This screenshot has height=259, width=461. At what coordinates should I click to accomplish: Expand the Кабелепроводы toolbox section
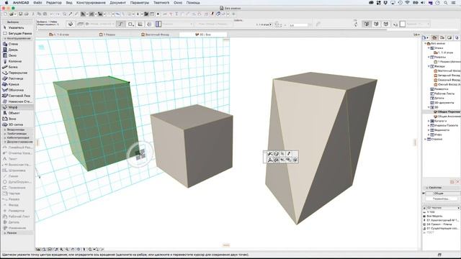[x=17, y=137]
